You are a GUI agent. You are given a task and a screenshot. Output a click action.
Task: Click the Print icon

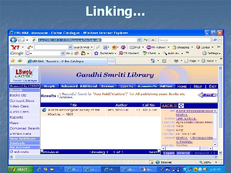coord(176,61)
